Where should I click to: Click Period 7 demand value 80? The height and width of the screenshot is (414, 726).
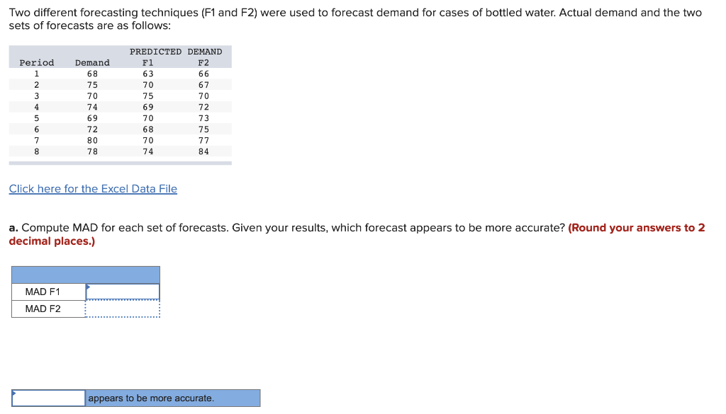pos(92,140)
